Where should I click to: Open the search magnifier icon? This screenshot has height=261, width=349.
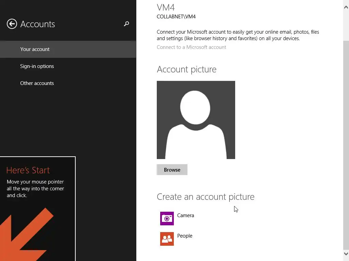(x=126, y=24)
